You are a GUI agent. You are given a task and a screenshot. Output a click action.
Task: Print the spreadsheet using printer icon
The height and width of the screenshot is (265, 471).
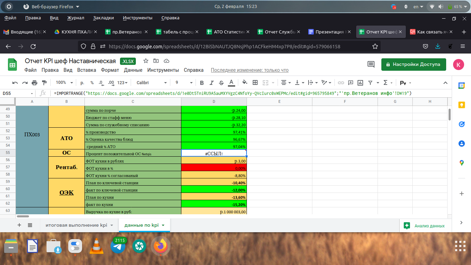click(x=34, y=83)
